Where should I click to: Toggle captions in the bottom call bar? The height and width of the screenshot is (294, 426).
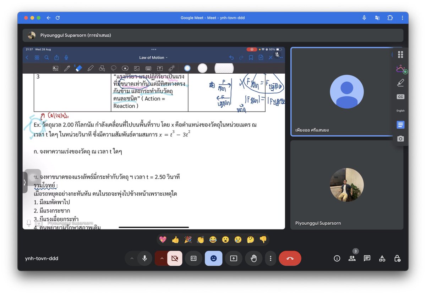[x=193, y=259]
